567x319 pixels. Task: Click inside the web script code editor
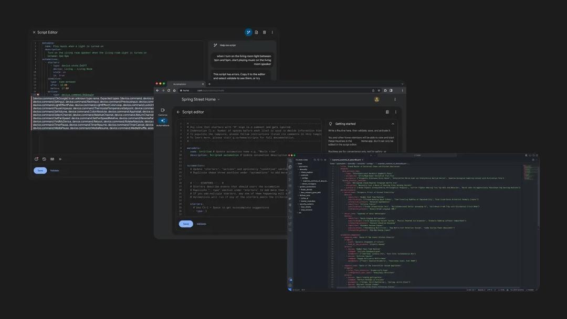click(x=249, y=168)
